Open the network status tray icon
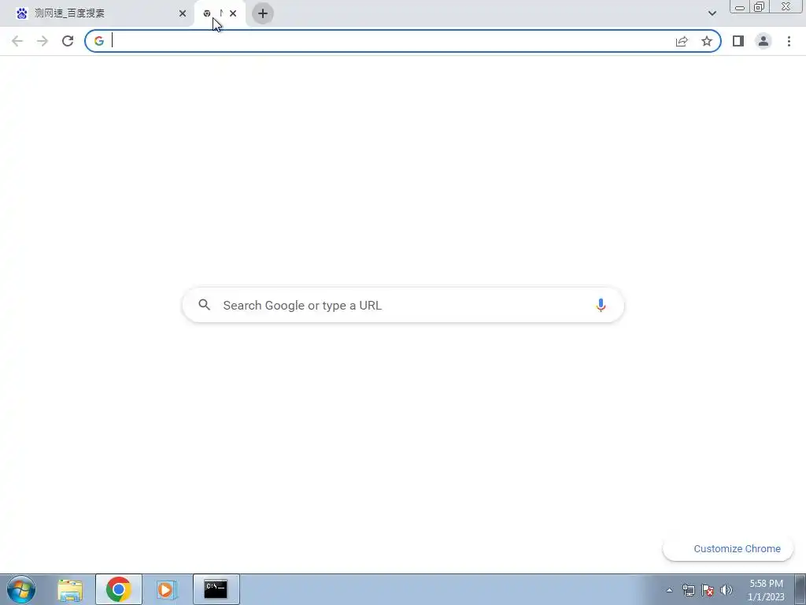Viewport: 806px width, 605px height. [x=688, y=590]
